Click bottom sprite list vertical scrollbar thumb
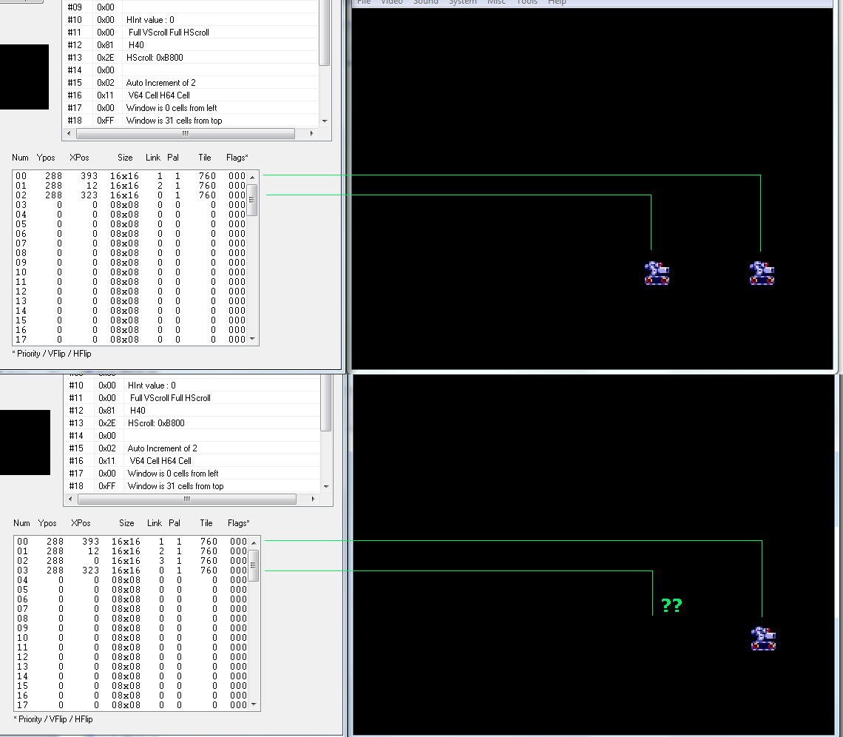The height and width of the screenshot is (737, 843). tap(254, 565)
